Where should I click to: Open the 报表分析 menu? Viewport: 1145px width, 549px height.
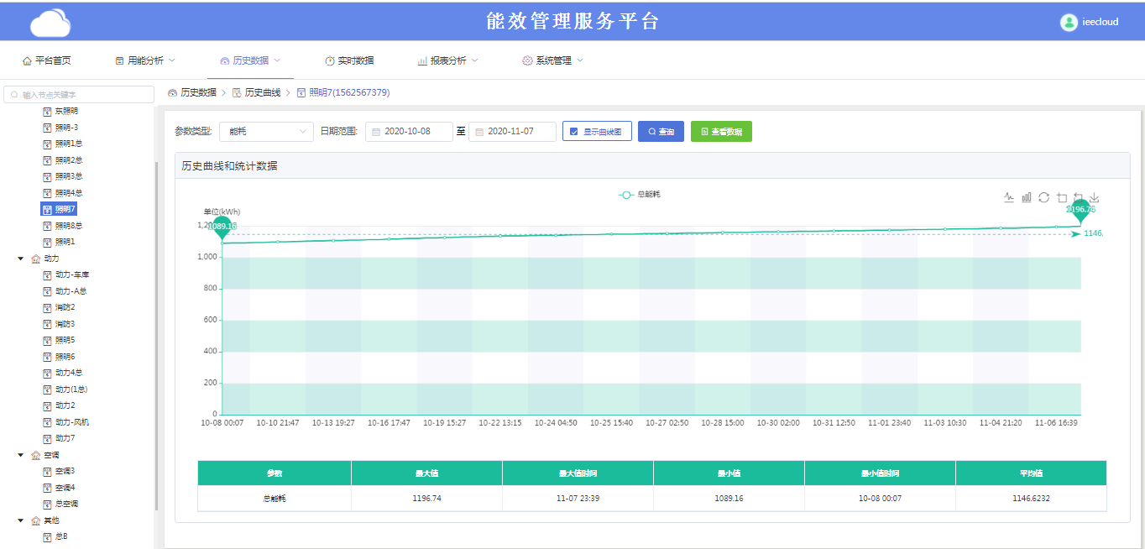pyautogui.click(x=447, y=60)
